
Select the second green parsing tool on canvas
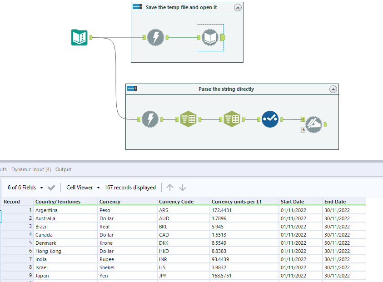click(232, 119)
